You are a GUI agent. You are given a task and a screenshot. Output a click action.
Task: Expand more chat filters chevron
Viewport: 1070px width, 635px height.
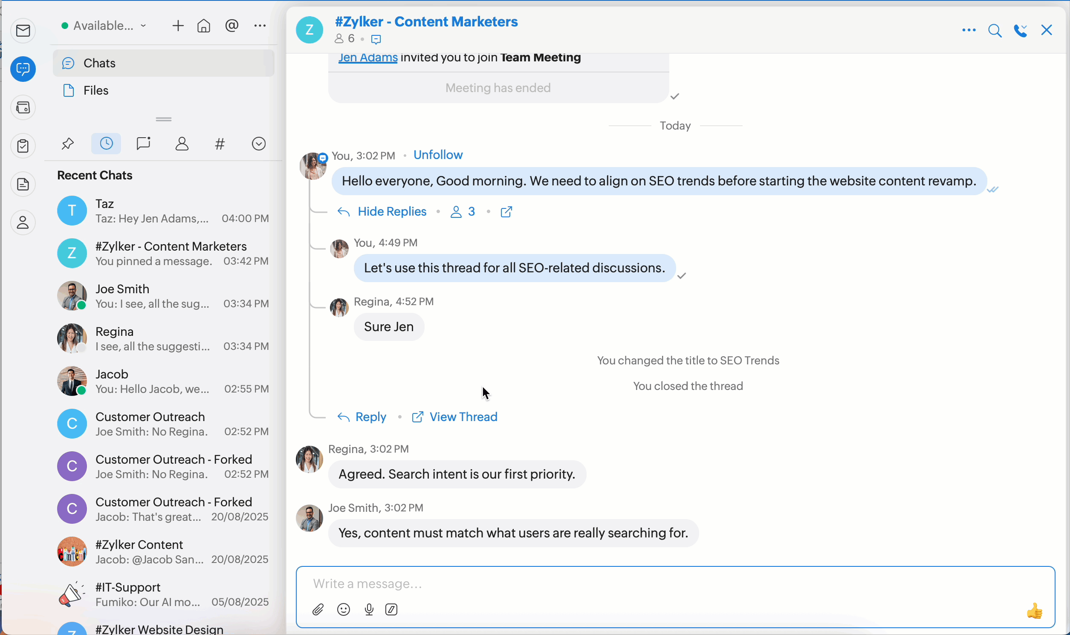tap(258, 144)
